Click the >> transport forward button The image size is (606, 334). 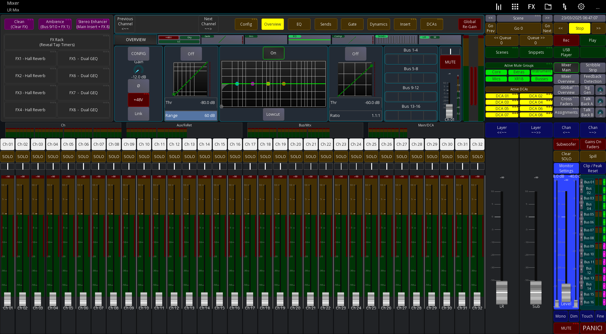coord(598,28)
